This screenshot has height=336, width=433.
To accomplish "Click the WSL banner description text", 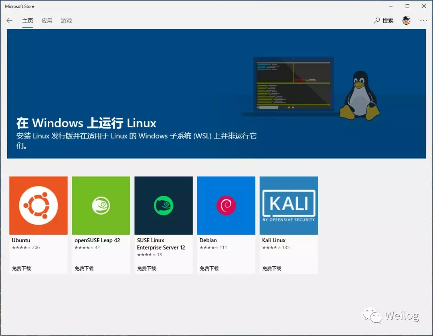I will pyautogui.click(x=136, y=141).
